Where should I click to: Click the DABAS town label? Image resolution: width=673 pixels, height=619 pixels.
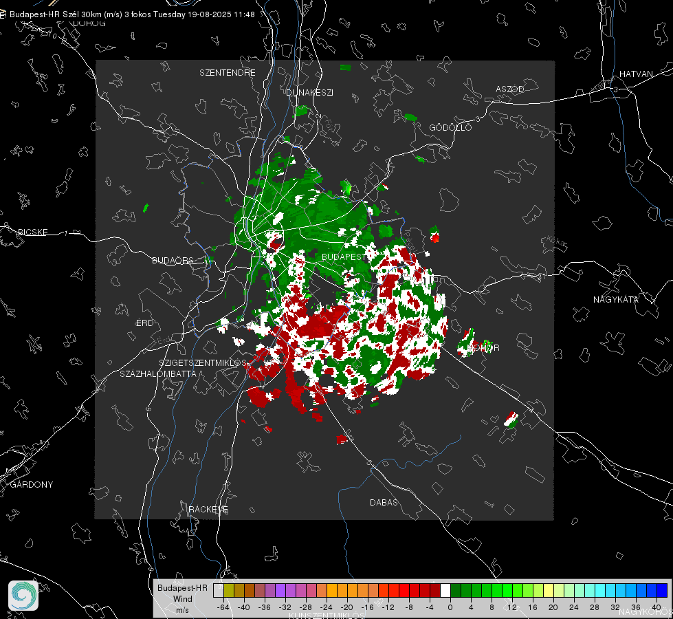[x=384, y=502]
